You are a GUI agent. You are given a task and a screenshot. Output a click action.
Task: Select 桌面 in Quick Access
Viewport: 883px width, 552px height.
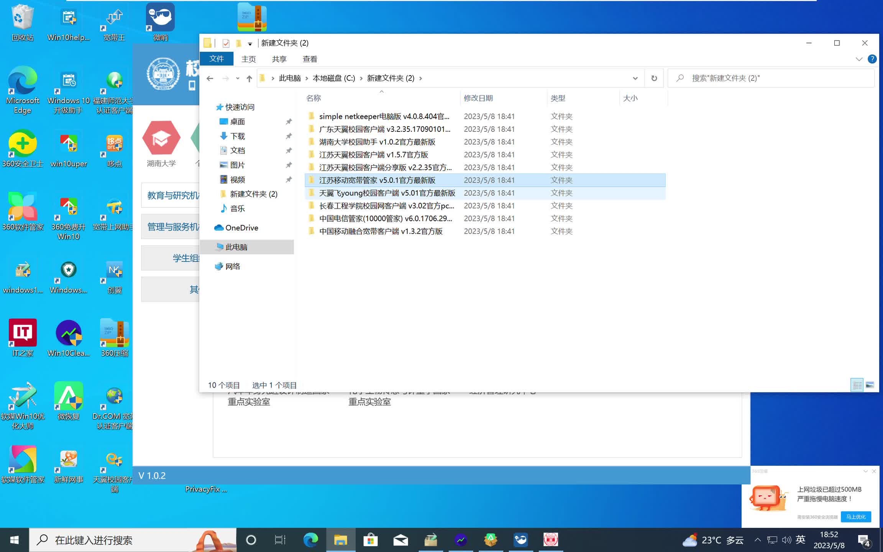click(237, 122)
